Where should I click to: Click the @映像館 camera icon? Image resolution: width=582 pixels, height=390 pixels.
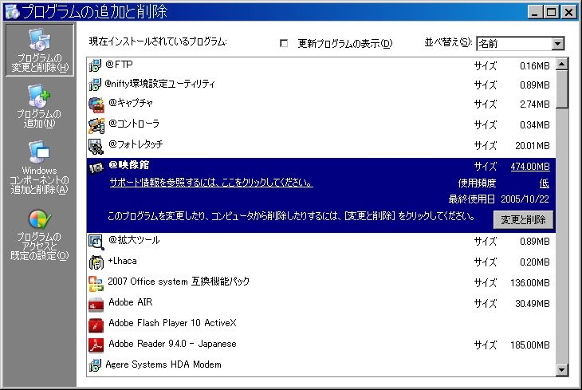tap(96, 168)
